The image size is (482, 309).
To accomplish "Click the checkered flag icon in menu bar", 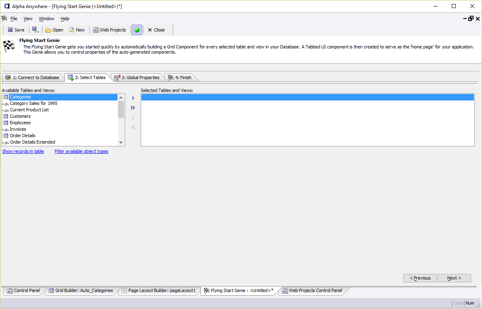I will tap(4, 19).
